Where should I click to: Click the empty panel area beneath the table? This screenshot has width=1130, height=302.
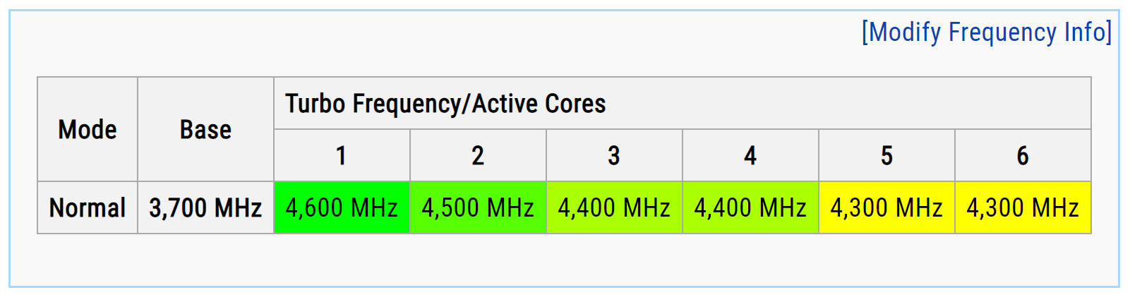click(x=565, y=260)
